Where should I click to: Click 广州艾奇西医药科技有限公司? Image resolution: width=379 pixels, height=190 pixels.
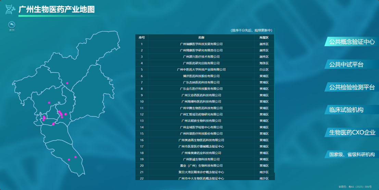click(201, 95)
